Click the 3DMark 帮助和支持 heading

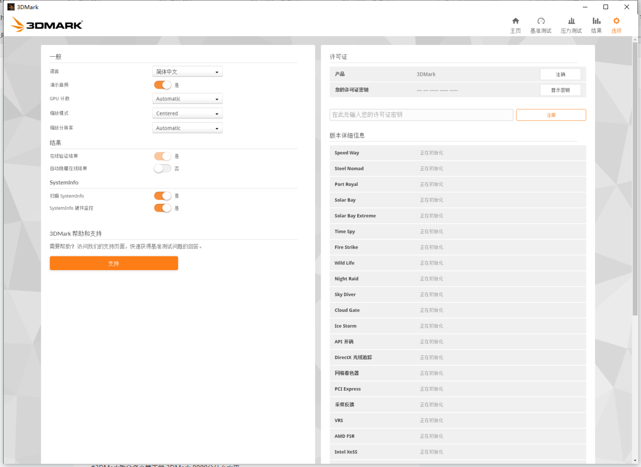pos(76,233)
